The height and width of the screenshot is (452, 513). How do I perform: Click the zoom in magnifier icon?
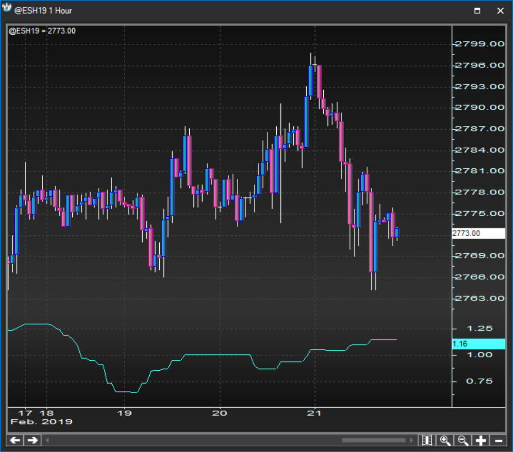pyautogui.click(x=445, y=440)
